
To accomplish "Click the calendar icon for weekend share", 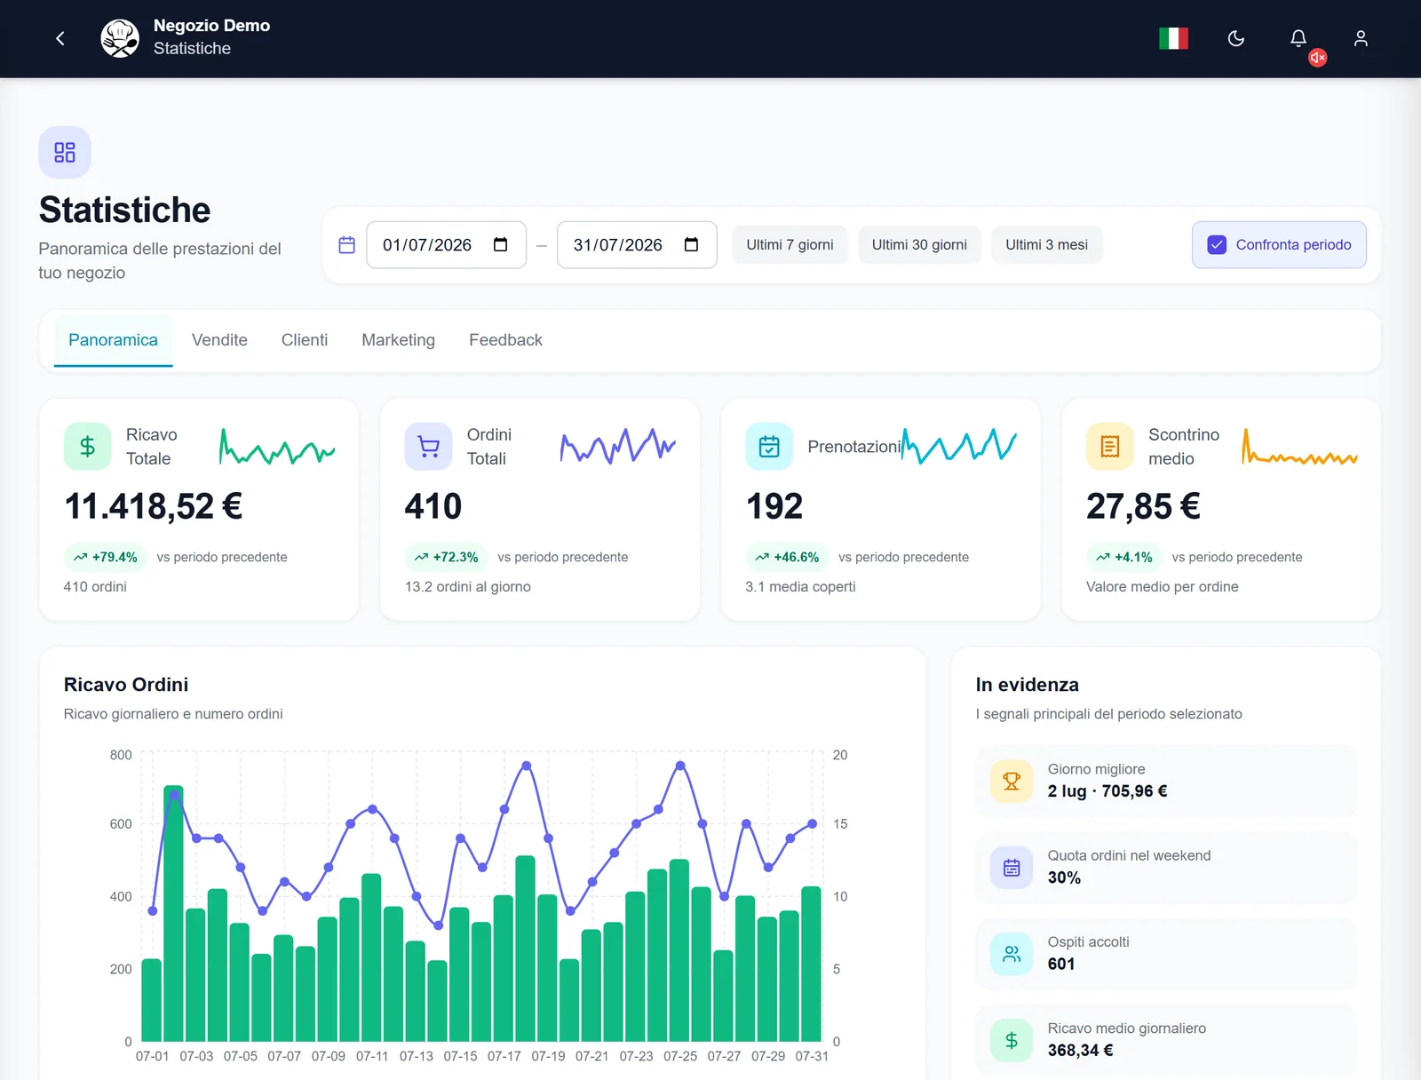I will (1012, 867).
